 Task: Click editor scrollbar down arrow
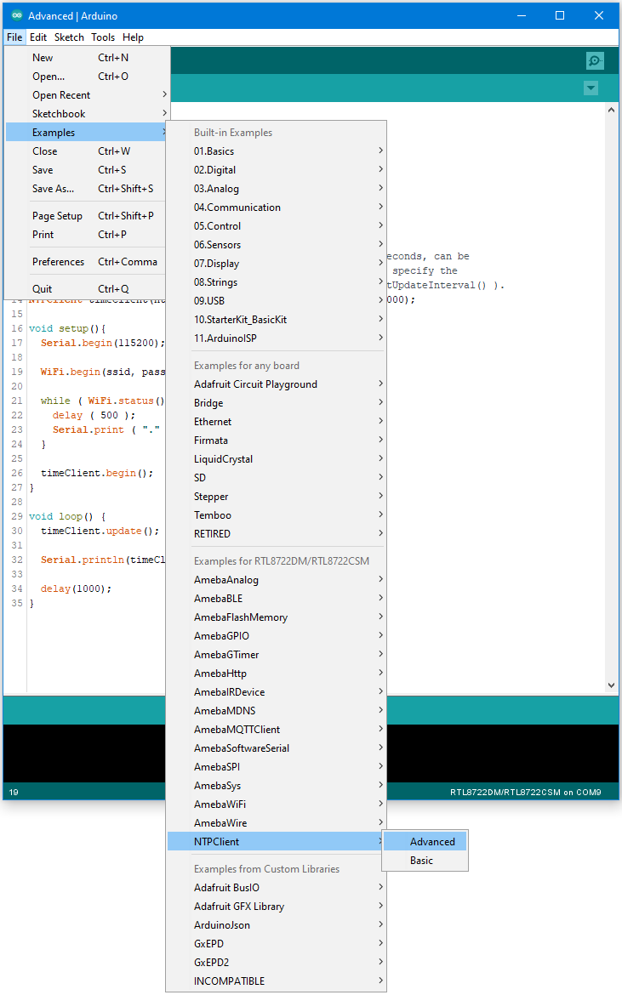611,685
